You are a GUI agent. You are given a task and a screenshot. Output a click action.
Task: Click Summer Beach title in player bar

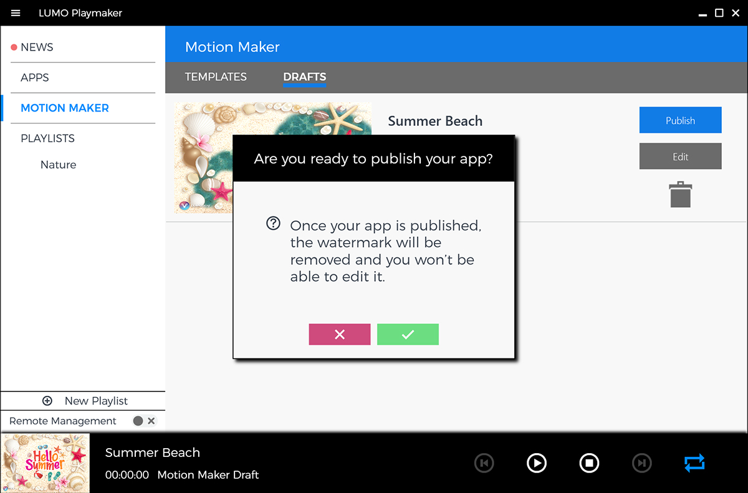[x=153, y=452]
